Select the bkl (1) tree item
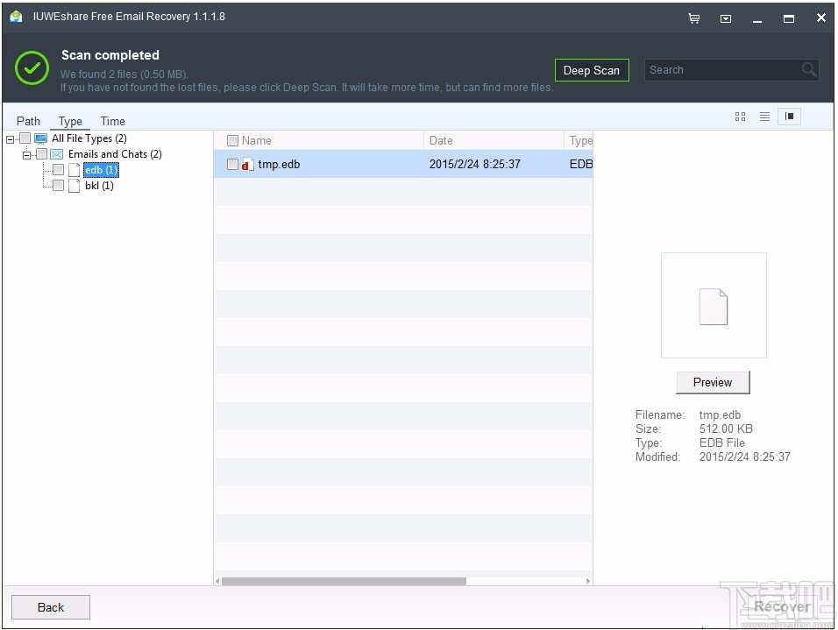Screen dimensions: 838x630 (99, 186)
